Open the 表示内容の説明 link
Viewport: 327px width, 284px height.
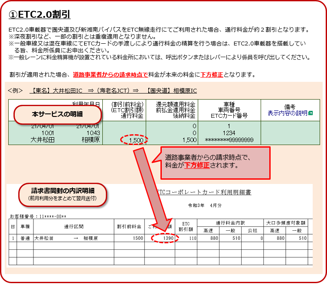click(288, 113)
